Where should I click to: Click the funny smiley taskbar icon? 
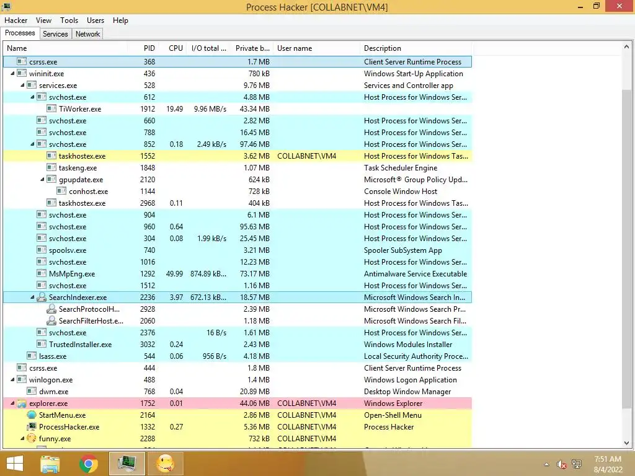165,464
